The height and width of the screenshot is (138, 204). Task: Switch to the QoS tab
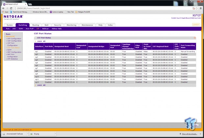click(46, 25)
